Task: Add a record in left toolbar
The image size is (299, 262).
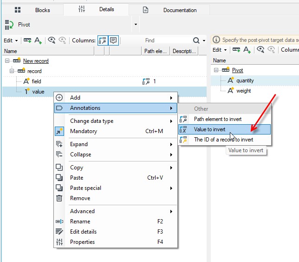Action: (27, 40)
